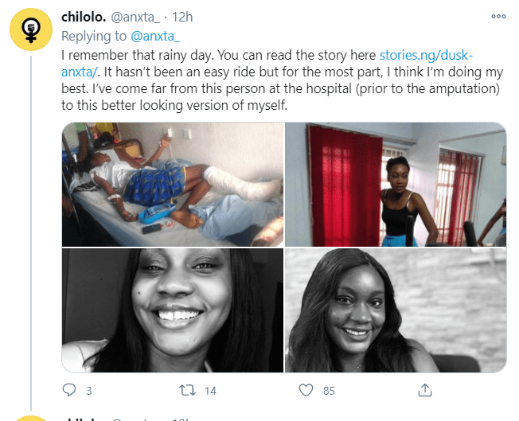The height and width of the screenshot is (421, 519).
Task: Click the 14 retweets count
Action: (210, 391)
